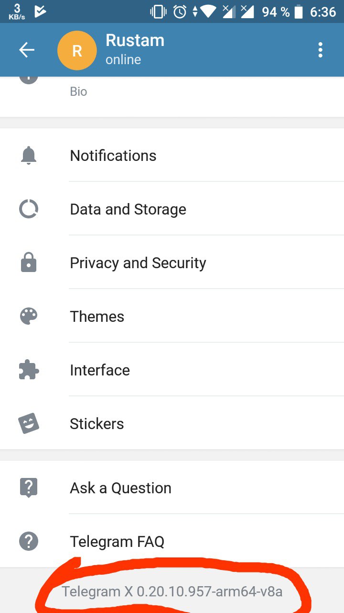Tap the Telegram X version text

(172, 591)
